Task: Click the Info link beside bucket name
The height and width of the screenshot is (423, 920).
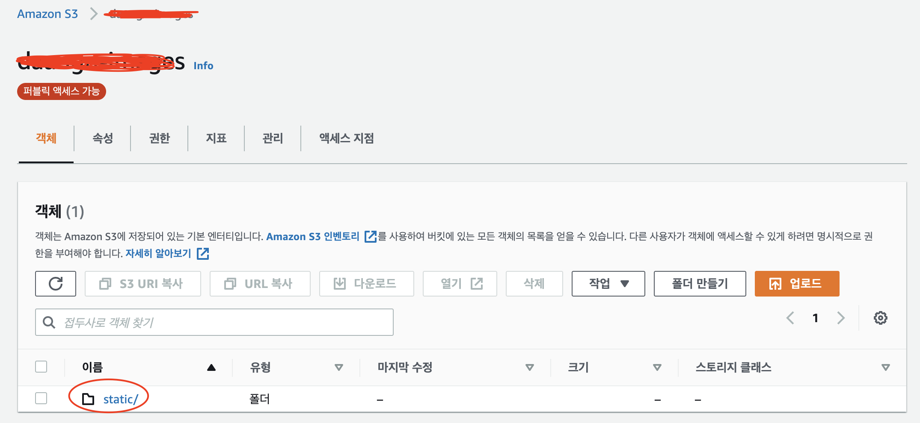Action: (203, 66)
